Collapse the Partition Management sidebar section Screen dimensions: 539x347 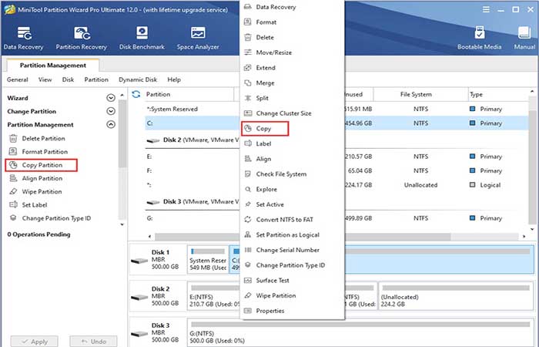click(x=111, y=125)
